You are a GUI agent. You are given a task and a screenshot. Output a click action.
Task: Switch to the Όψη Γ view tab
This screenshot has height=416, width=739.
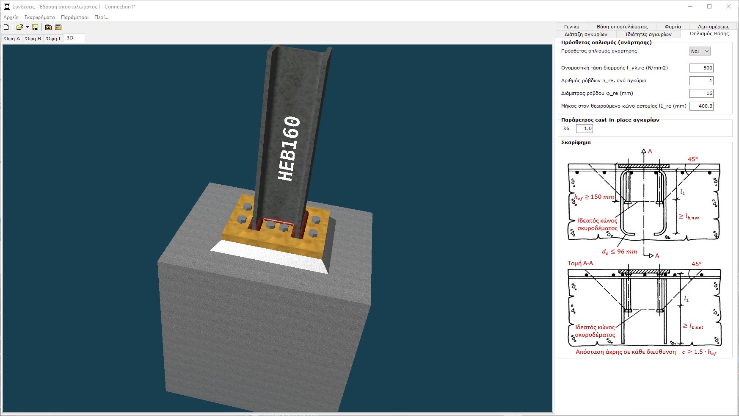pos(54,39)
